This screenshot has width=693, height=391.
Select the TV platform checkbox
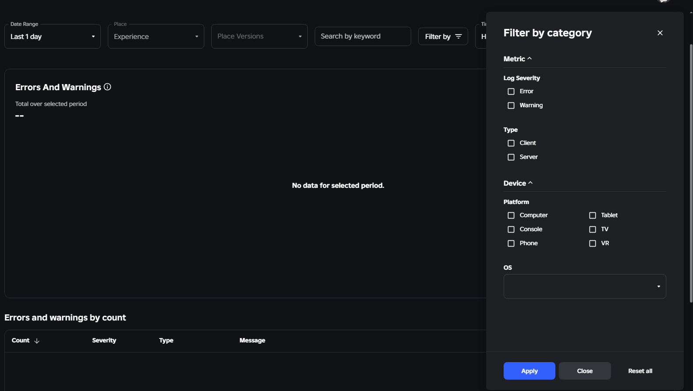(593, 229)
